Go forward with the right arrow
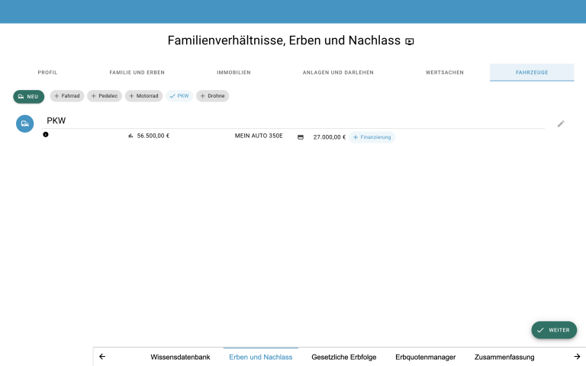Viewport: 586px width, 366px height. [x=577, y=357]
